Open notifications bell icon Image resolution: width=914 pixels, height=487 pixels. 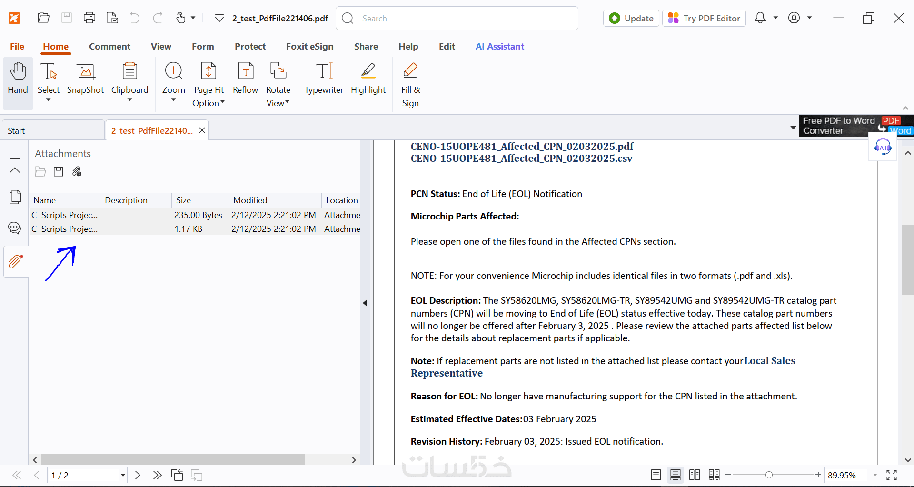point(760,18)
